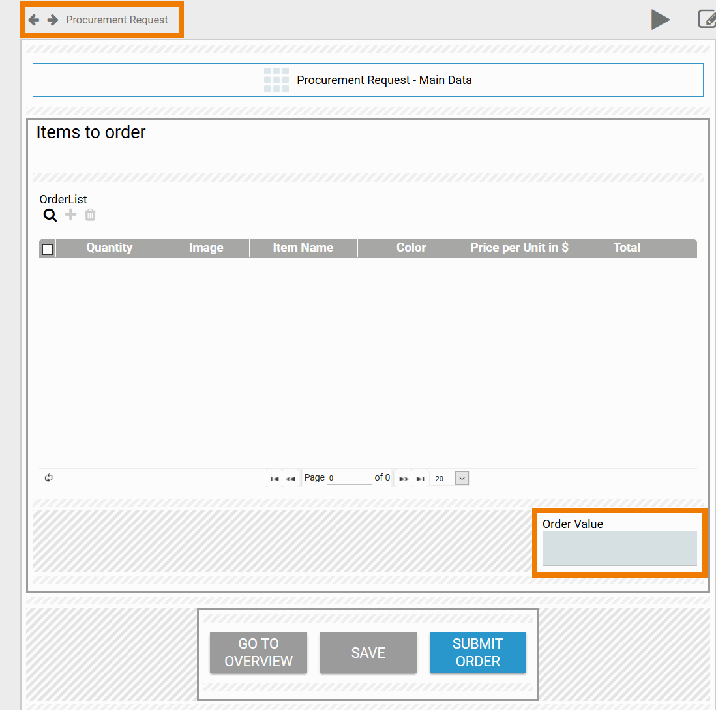Click the back arrow navigation icon
716x710 pixels.
click(34, 20)
